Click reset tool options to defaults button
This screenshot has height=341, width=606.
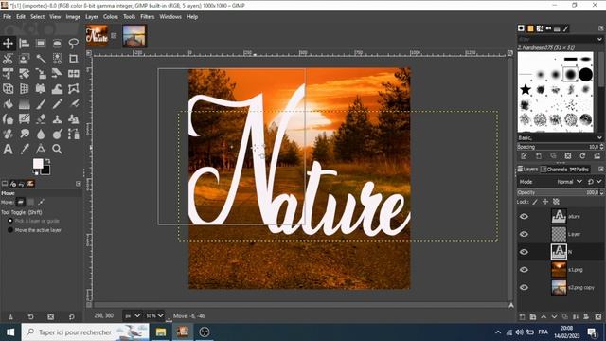click(x=72, y=316)
